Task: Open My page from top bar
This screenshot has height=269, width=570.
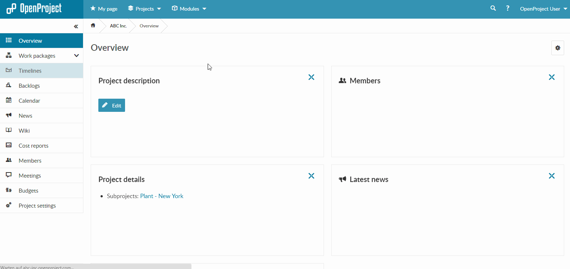Action: (104, 9)
